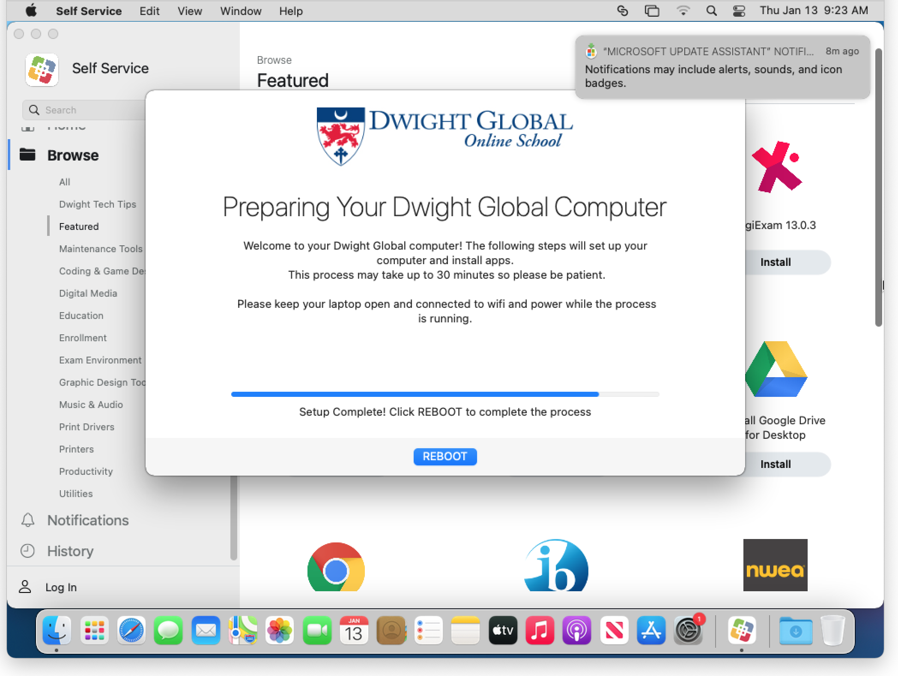
Task: Select Maintenance Tools category
Action: click(101, 249)
